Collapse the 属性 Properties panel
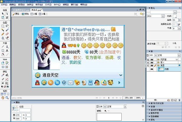This screenshot has height=122, width=182. [x=14, y=102]
